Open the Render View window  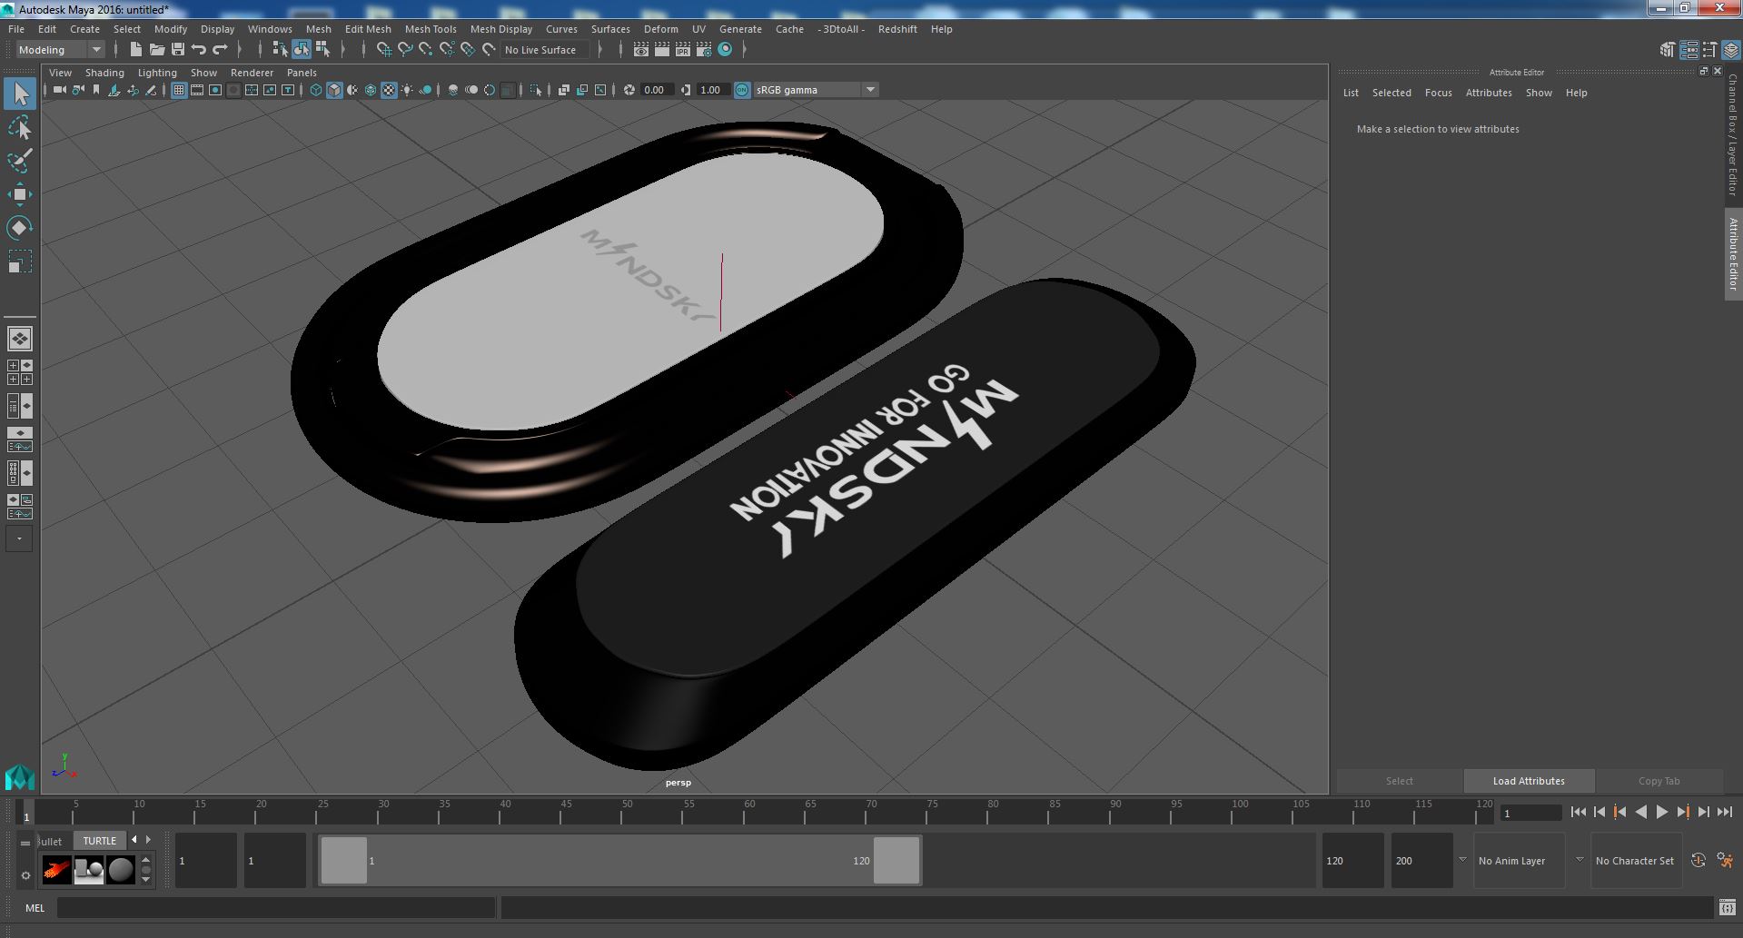[641, 50]
